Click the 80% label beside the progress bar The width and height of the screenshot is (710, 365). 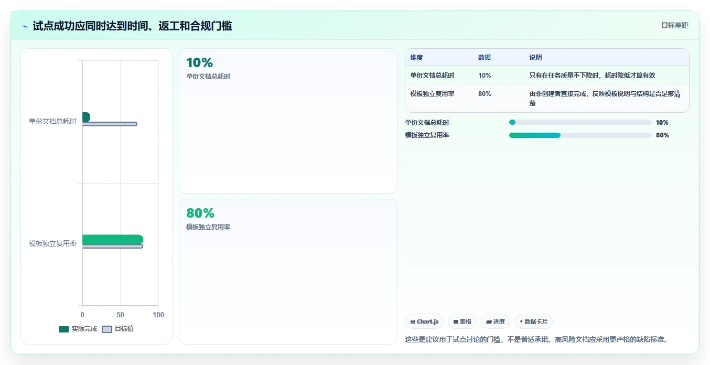[x=662, y=135]
